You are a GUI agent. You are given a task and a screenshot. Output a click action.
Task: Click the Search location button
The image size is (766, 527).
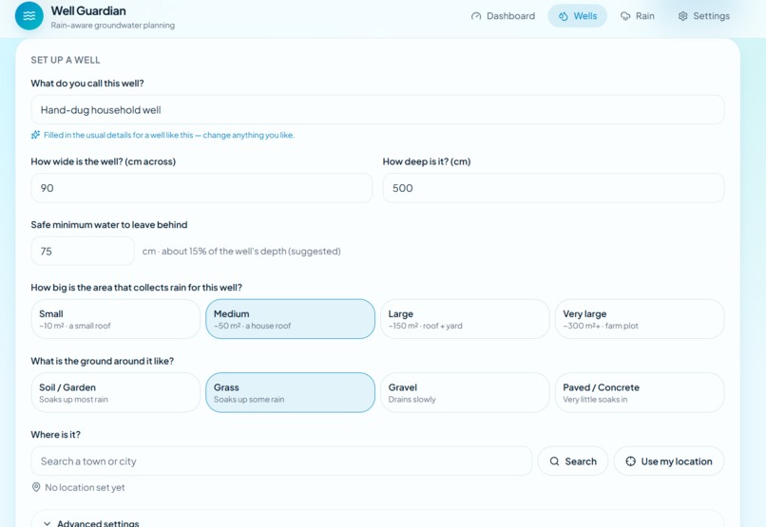click(x=573, y=461)
